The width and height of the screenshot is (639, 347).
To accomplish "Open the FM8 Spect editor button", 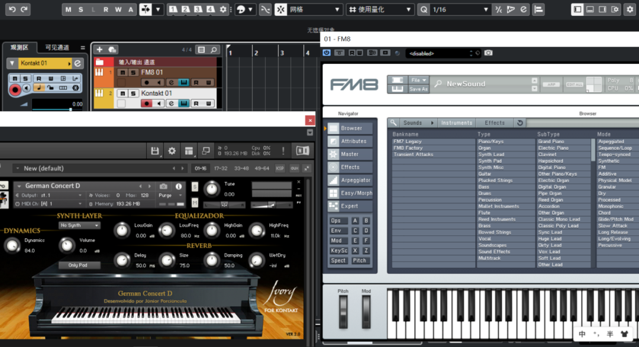I will 338,261.
